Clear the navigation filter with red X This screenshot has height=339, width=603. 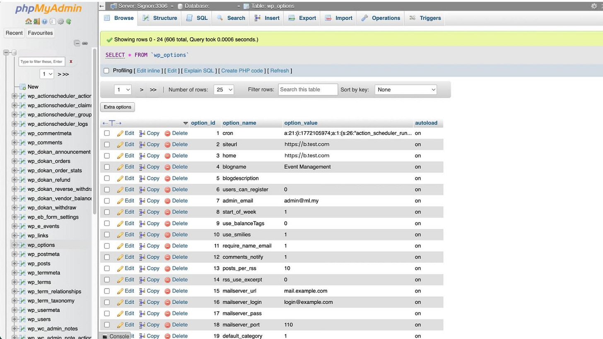pos(71,61)
